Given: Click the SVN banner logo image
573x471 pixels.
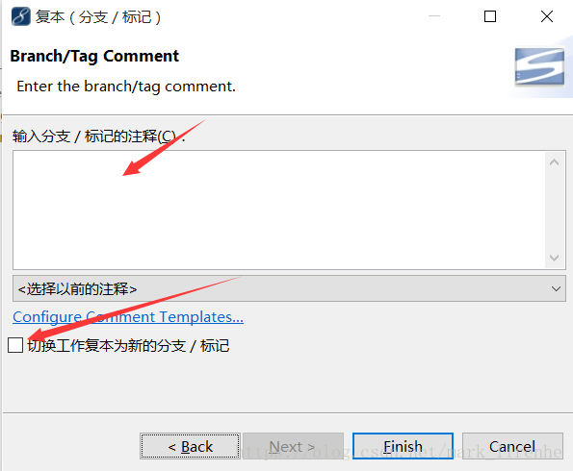Looking at the screenshot, I should point(539,66).
